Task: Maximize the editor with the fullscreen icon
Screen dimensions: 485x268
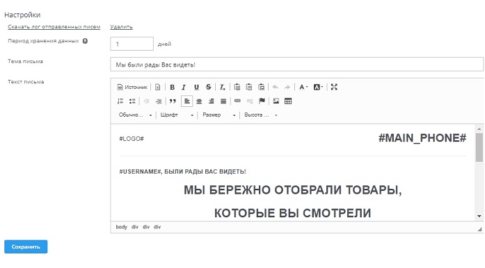Action: 334,87
